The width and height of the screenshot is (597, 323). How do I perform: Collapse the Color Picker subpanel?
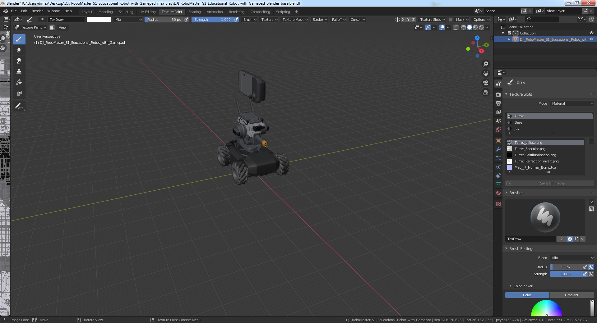[x=511, y=286]
